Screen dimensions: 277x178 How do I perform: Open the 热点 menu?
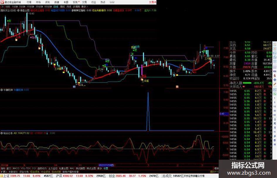[103, 2]
